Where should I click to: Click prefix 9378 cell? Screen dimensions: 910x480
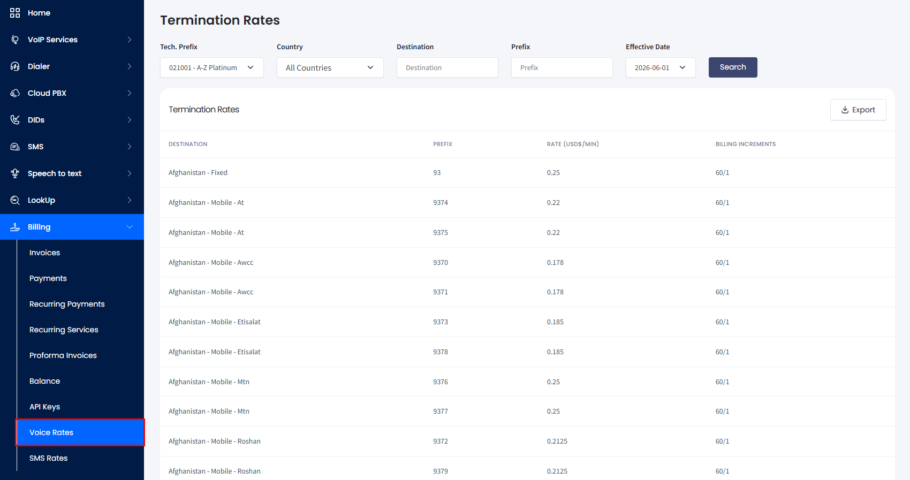441,352
